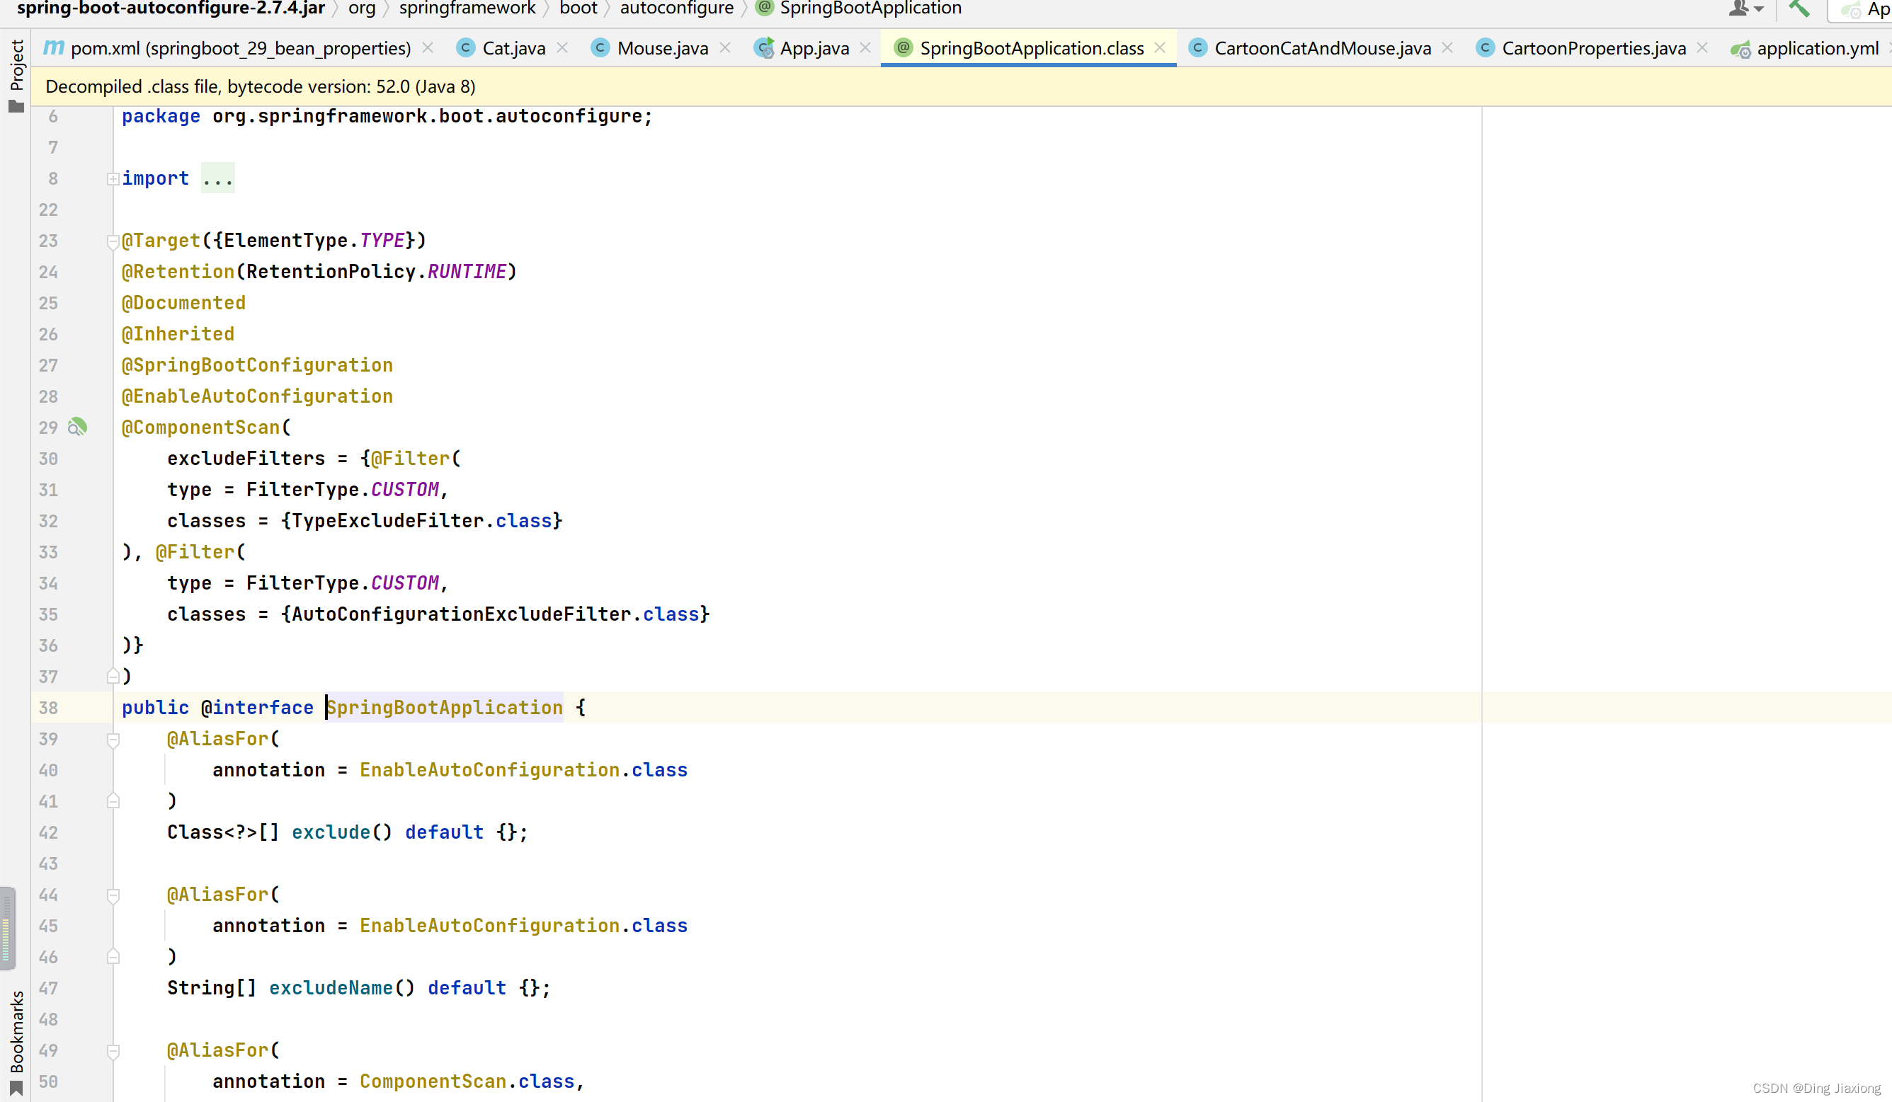The width and height of the screenshot is (1892, 1102).
Task: Click ComponentScan.class on line 50
Action: [x=467, y=1081]
